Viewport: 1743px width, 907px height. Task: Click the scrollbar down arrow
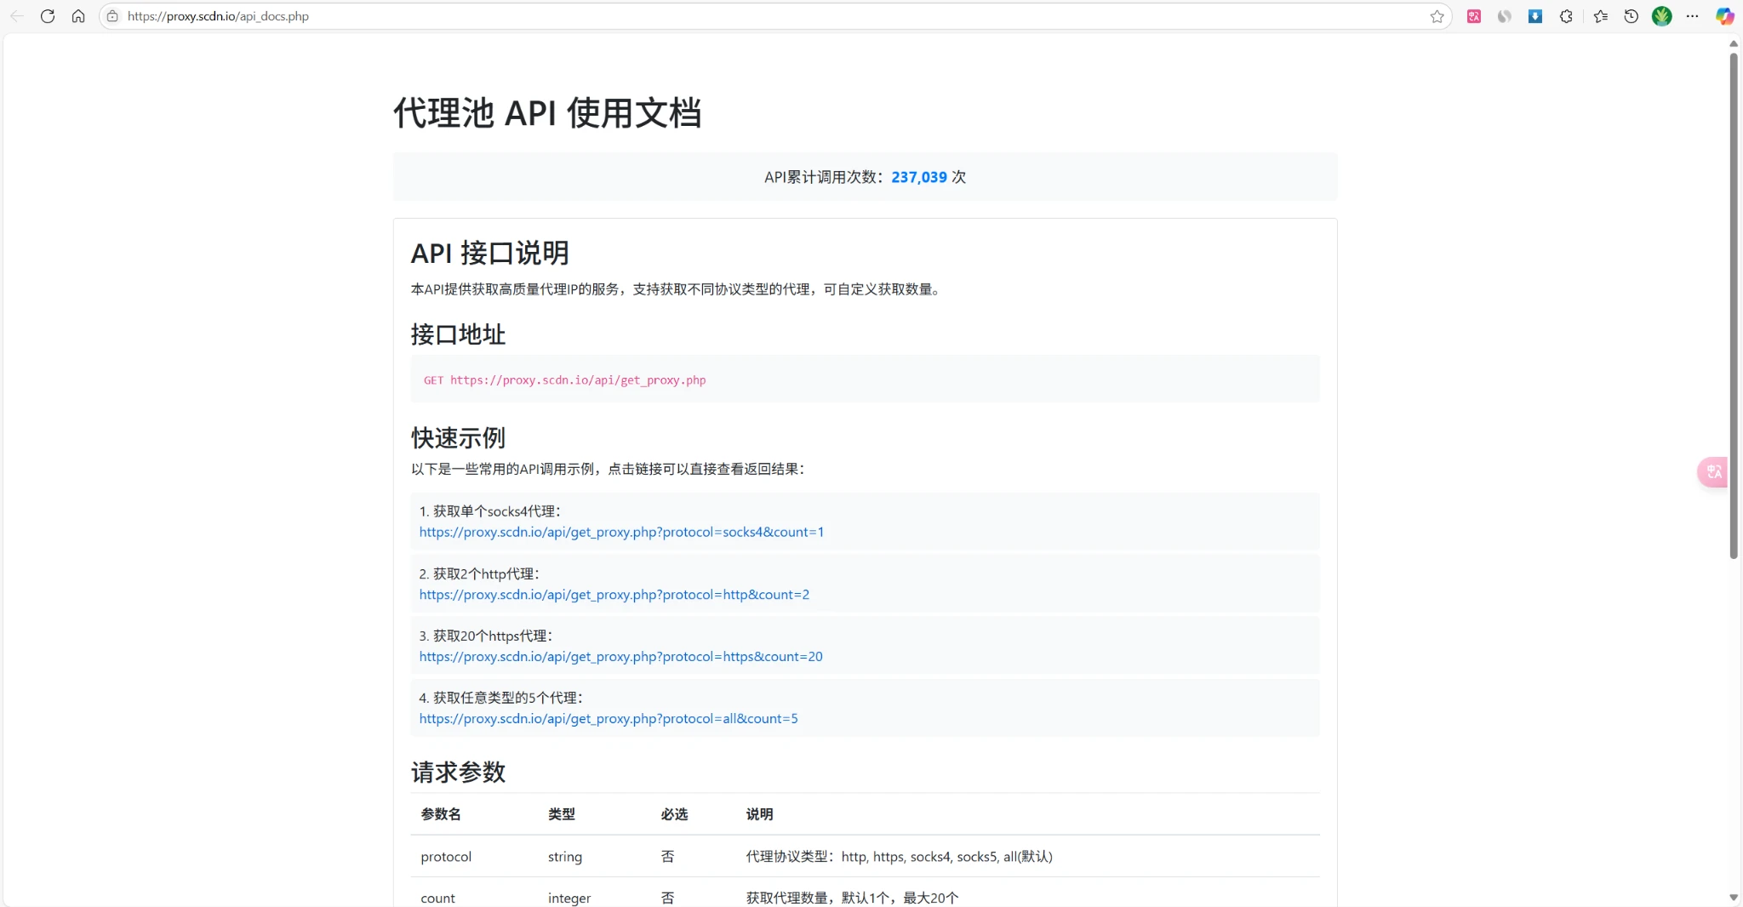tap(1734, 898)
